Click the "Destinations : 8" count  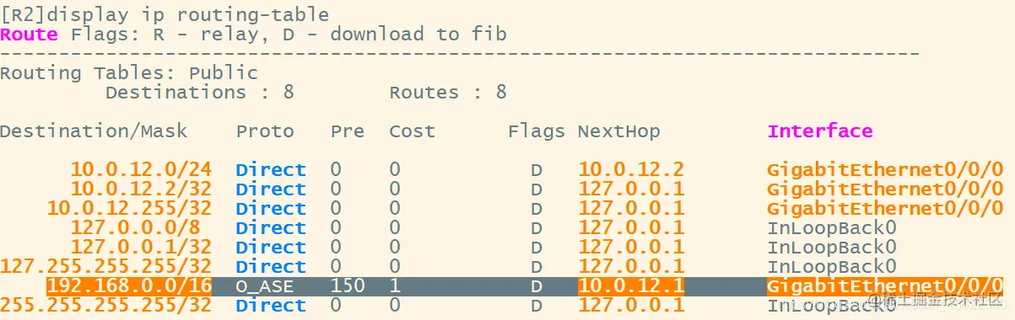point(200,93)
